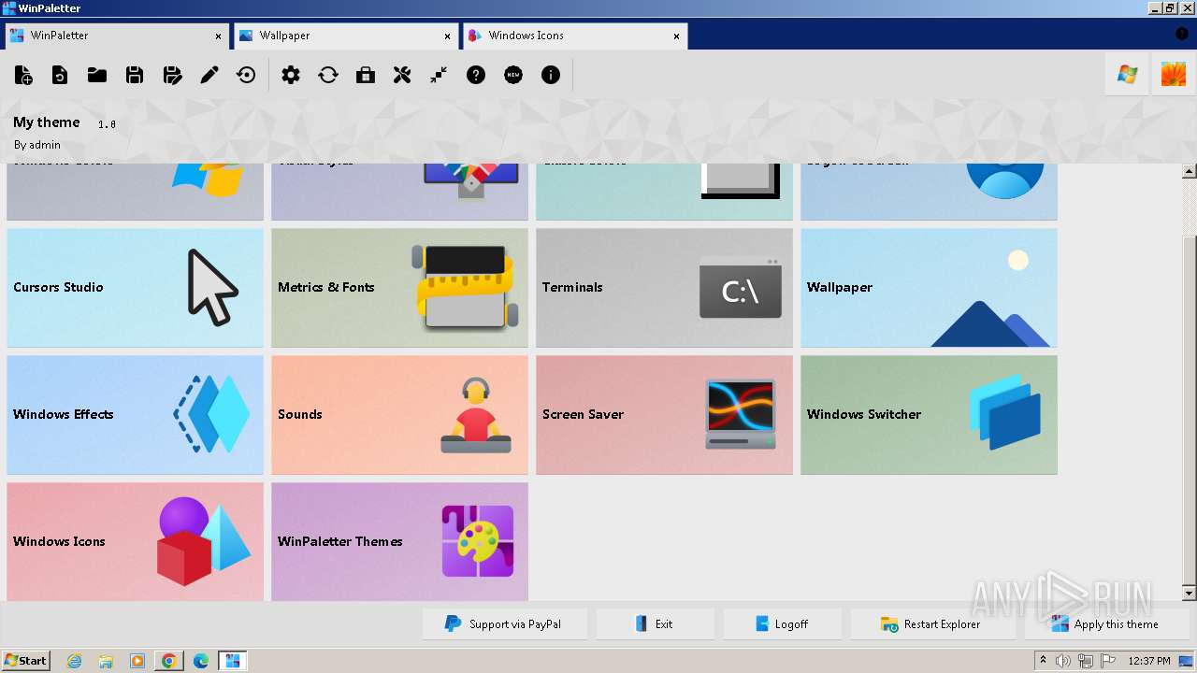Viewport: 1197px width, 673px height.
Task: Click the reload theme file icon
Action: pyautogui.click(x=60, y=75)
